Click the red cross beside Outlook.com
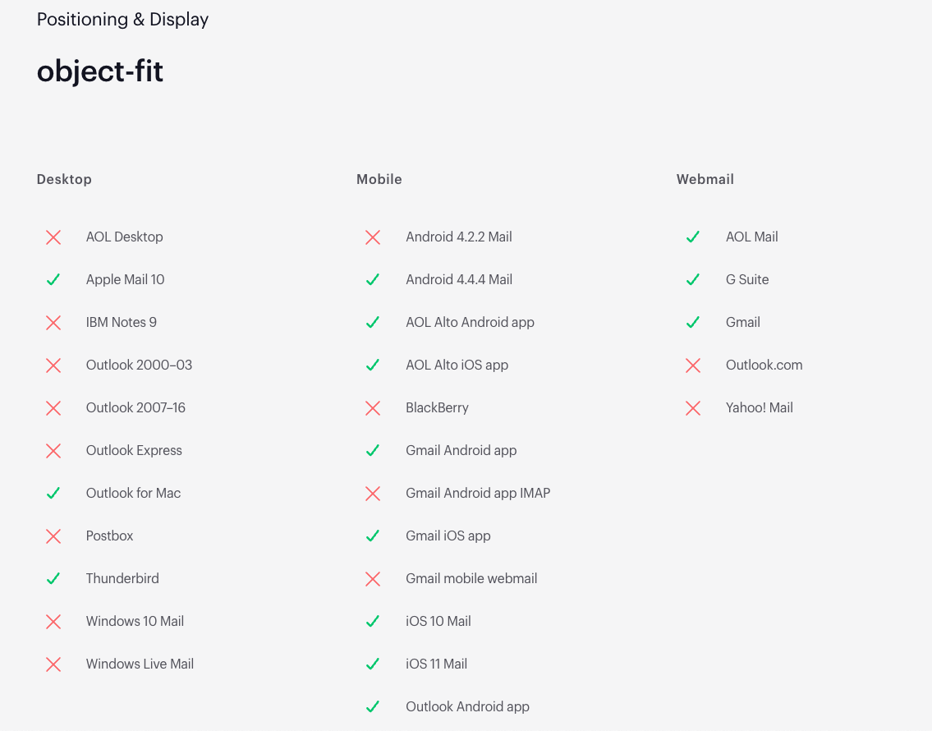Viewport: 932px width, 731px height. (x=693, y=365)
